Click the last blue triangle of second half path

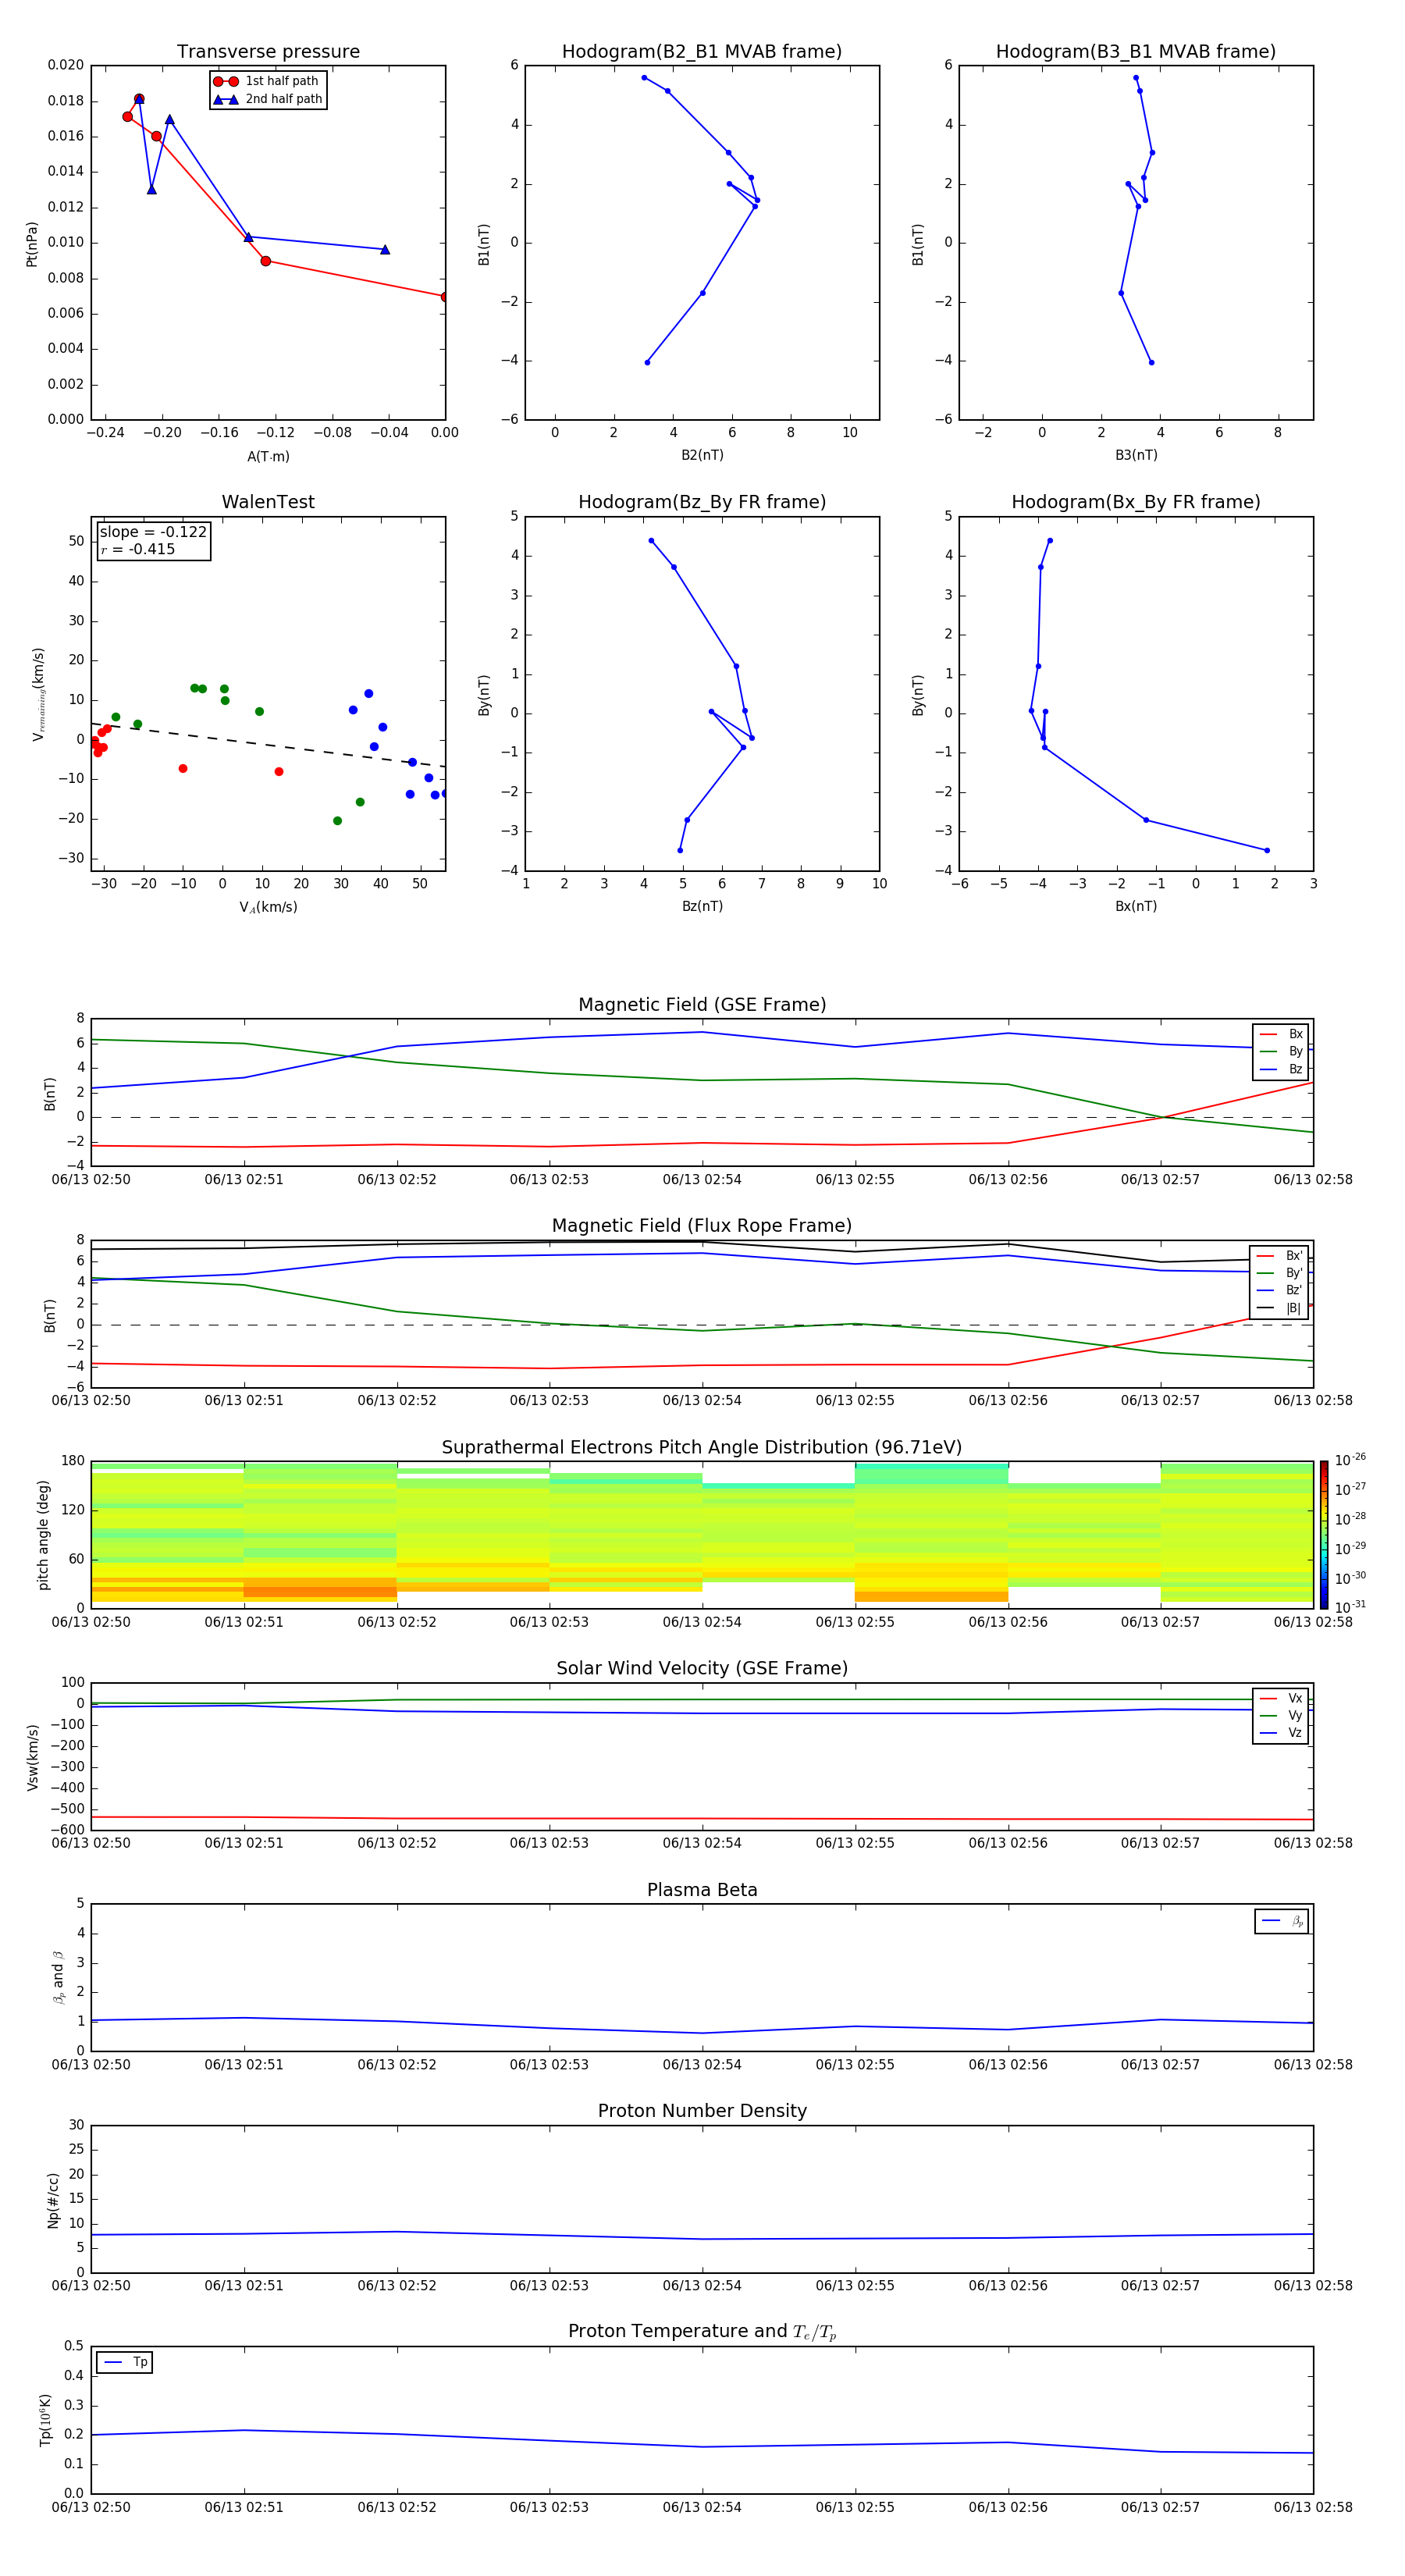click(385, 249)
